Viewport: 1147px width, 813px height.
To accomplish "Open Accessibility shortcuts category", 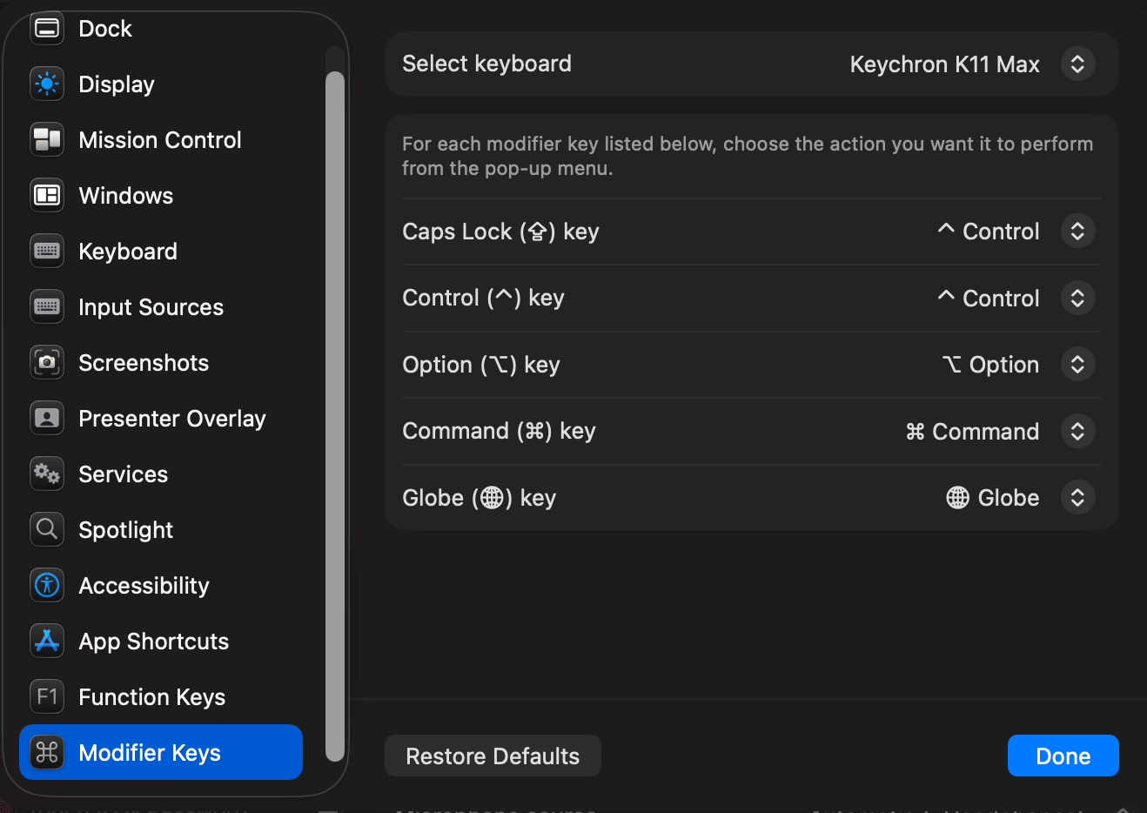I will [161, 586].
